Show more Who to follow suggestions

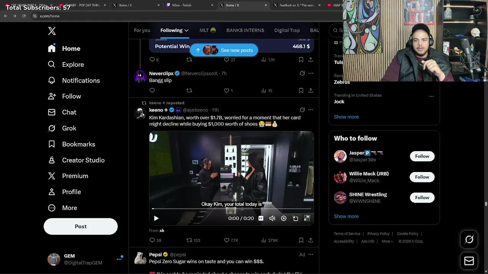(x=346, y=217)
